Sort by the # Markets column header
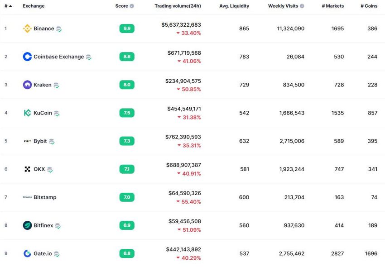Viewport: 385px width, 267px height. pos(332,6)
